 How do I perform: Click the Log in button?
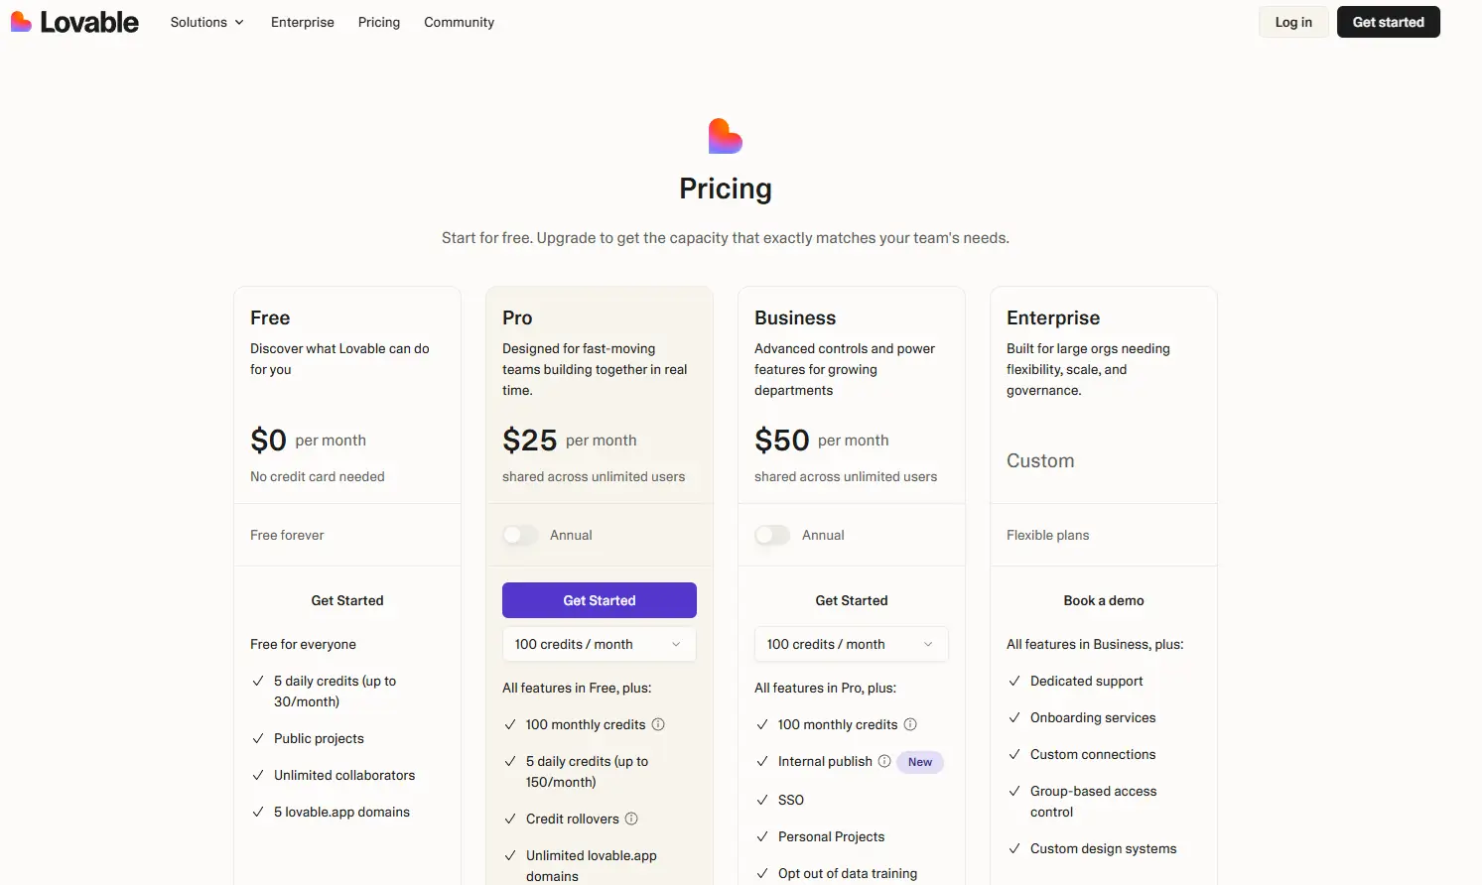tap(1293, 22)
